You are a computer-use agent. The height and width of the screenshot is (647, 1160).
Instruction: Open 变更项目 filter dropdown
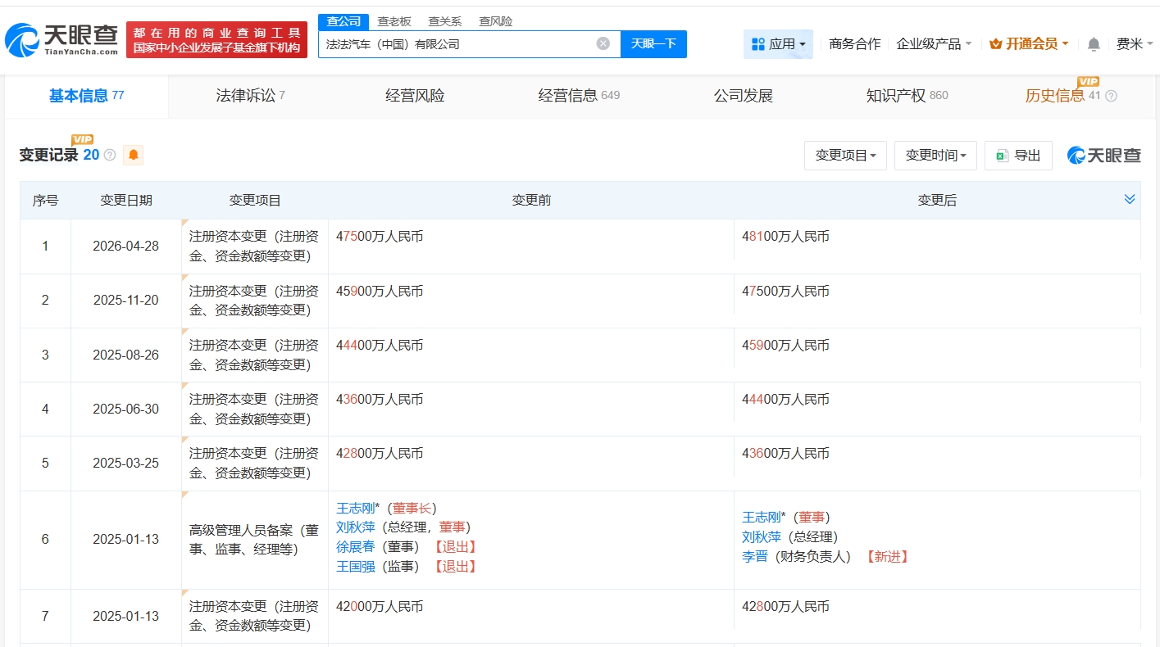[x=845, y=155]
